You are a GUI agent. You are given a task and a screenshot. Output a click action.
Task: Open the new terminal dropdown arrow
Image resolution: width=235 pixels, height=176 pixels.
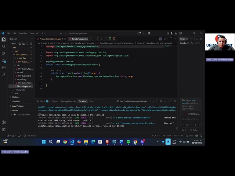[x=153, y=101]
